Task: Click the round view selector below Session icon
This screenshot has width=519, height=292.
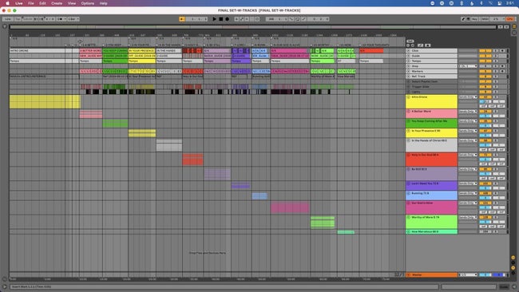Action: click(x=514, y=33)
